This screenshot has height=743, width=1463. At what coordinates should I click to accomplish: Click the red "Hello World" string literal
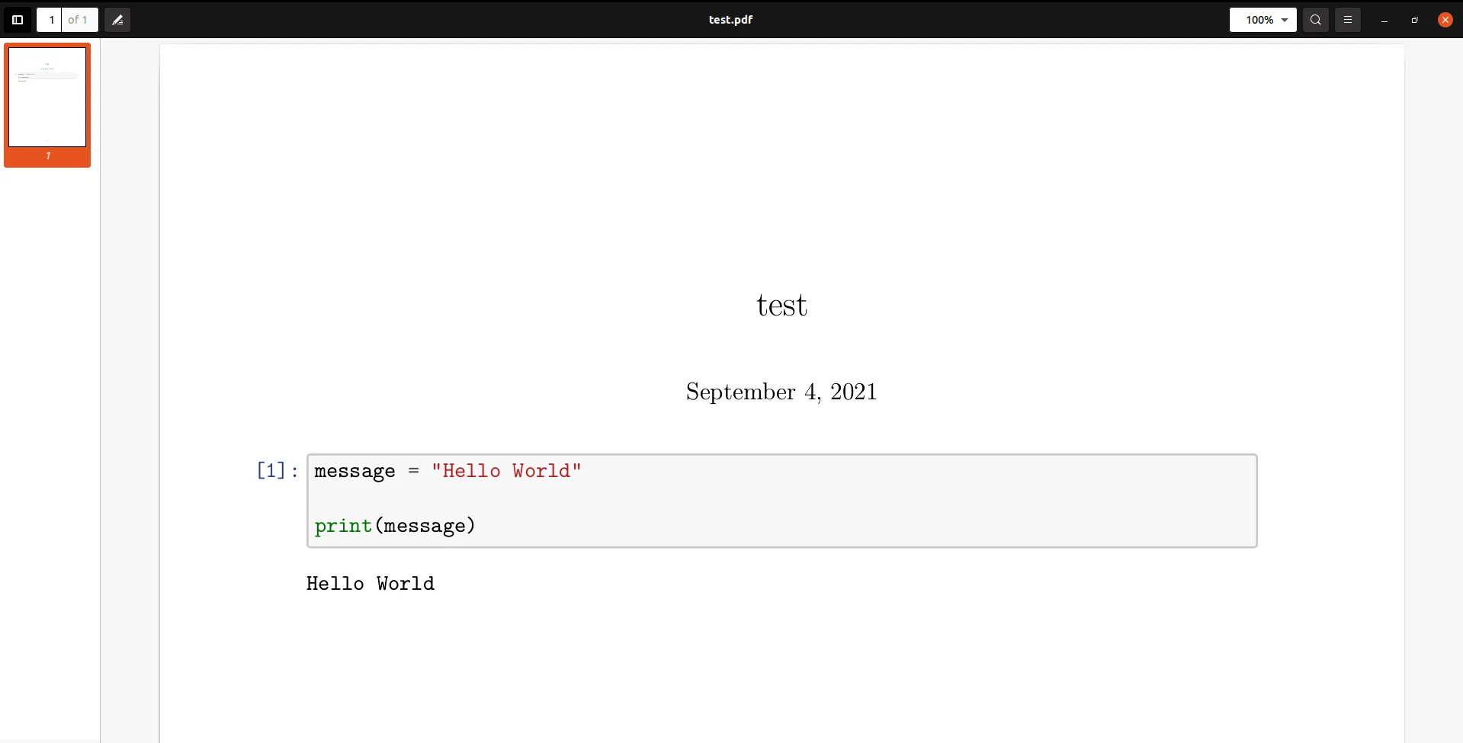pos(506,471)
